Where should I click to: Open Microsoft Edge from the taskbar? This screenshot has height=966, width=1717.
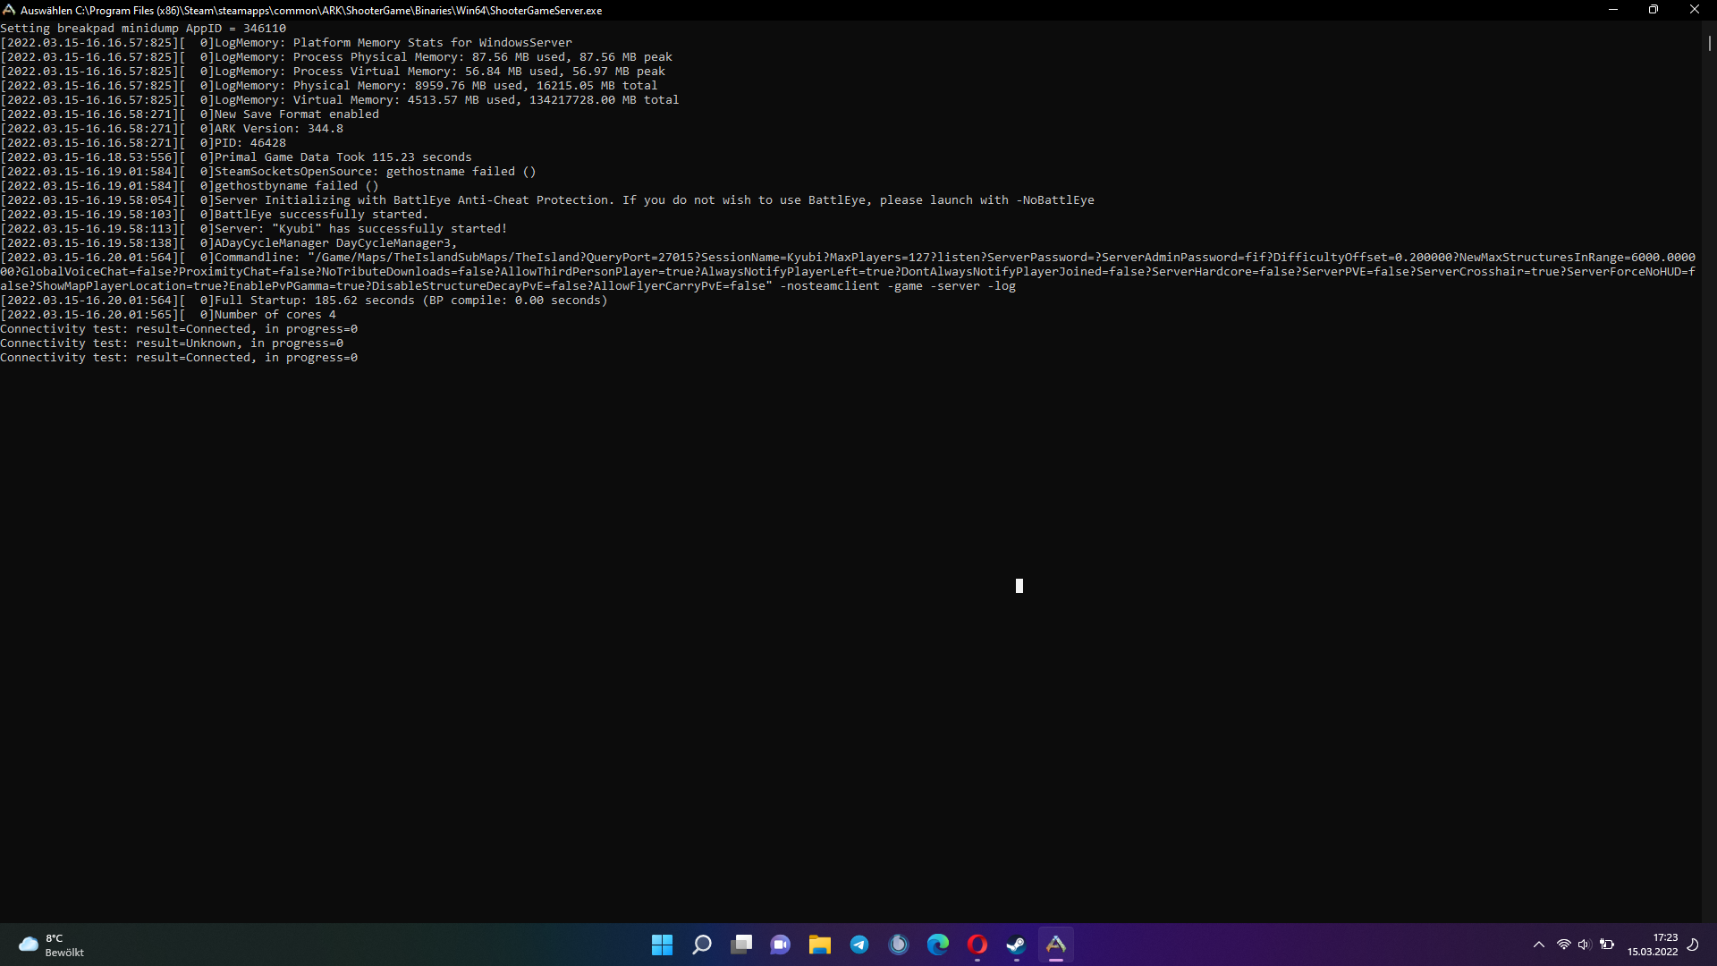pos(938,945)
